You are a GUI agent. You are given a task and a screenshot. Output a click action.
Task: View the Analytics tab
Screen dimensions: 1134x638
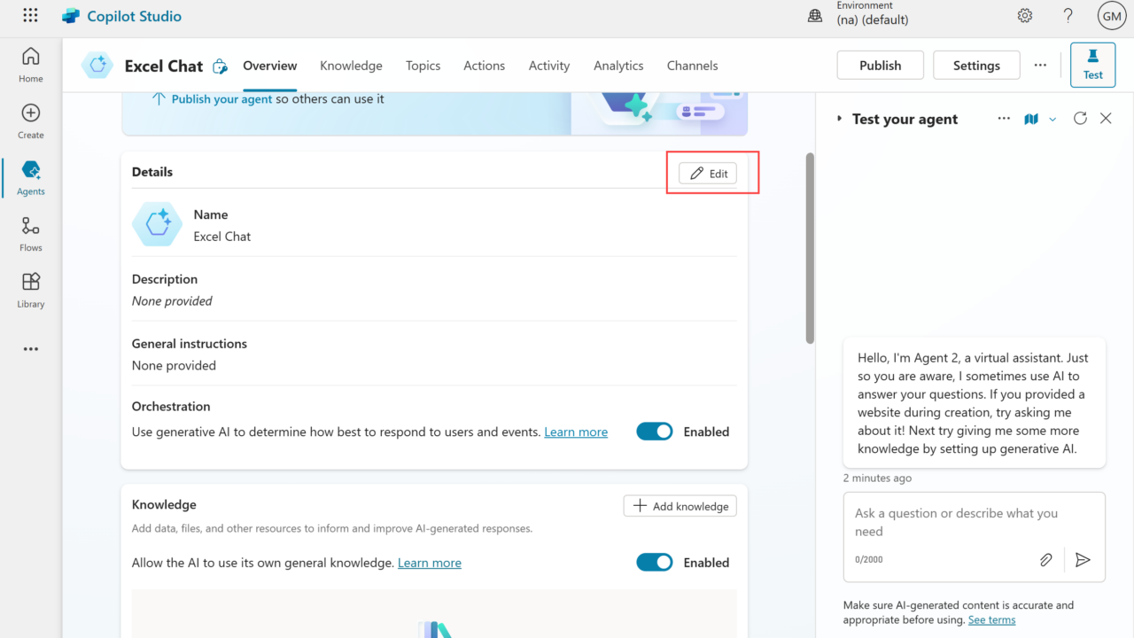point(618,66)
